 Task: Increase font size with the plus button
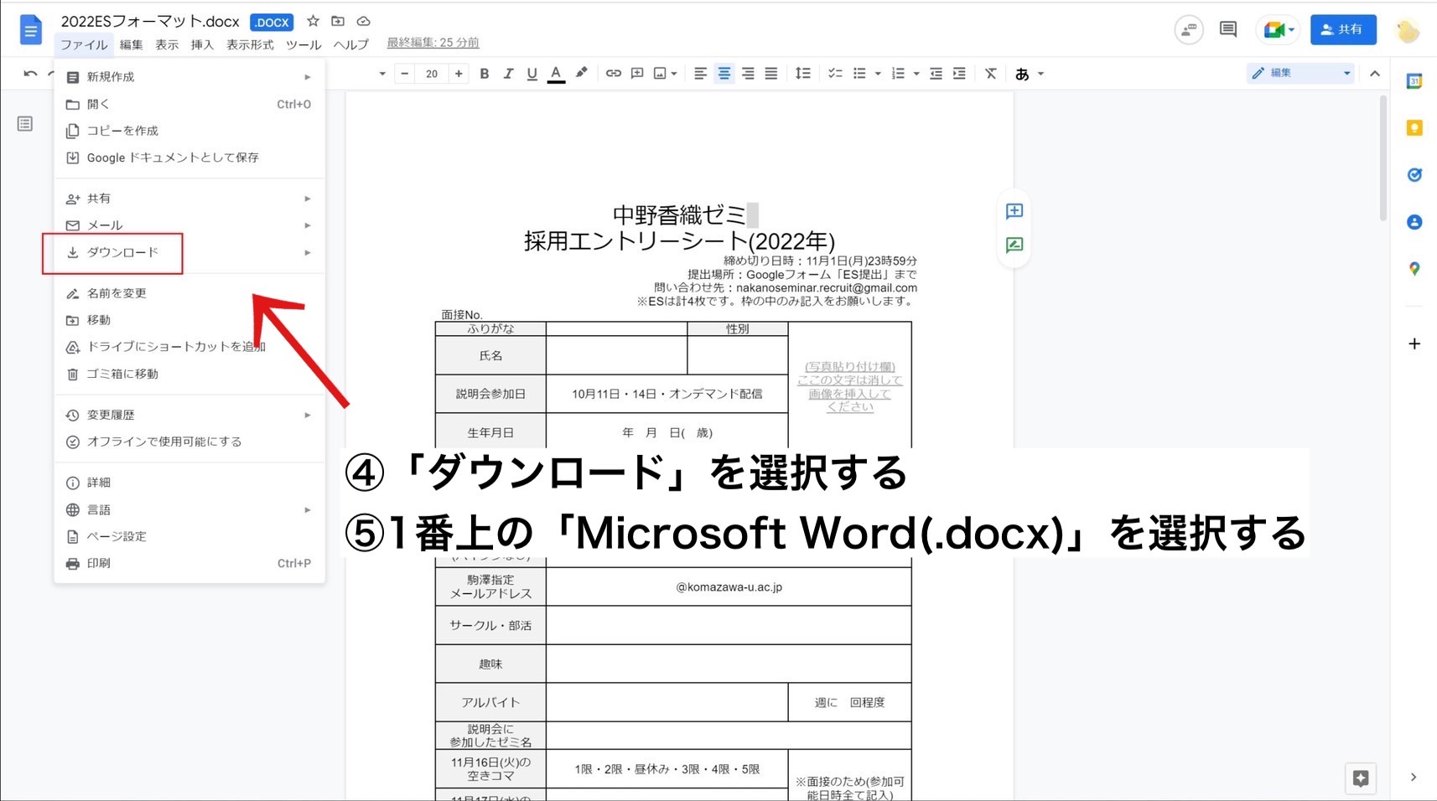tap(459, 74)
